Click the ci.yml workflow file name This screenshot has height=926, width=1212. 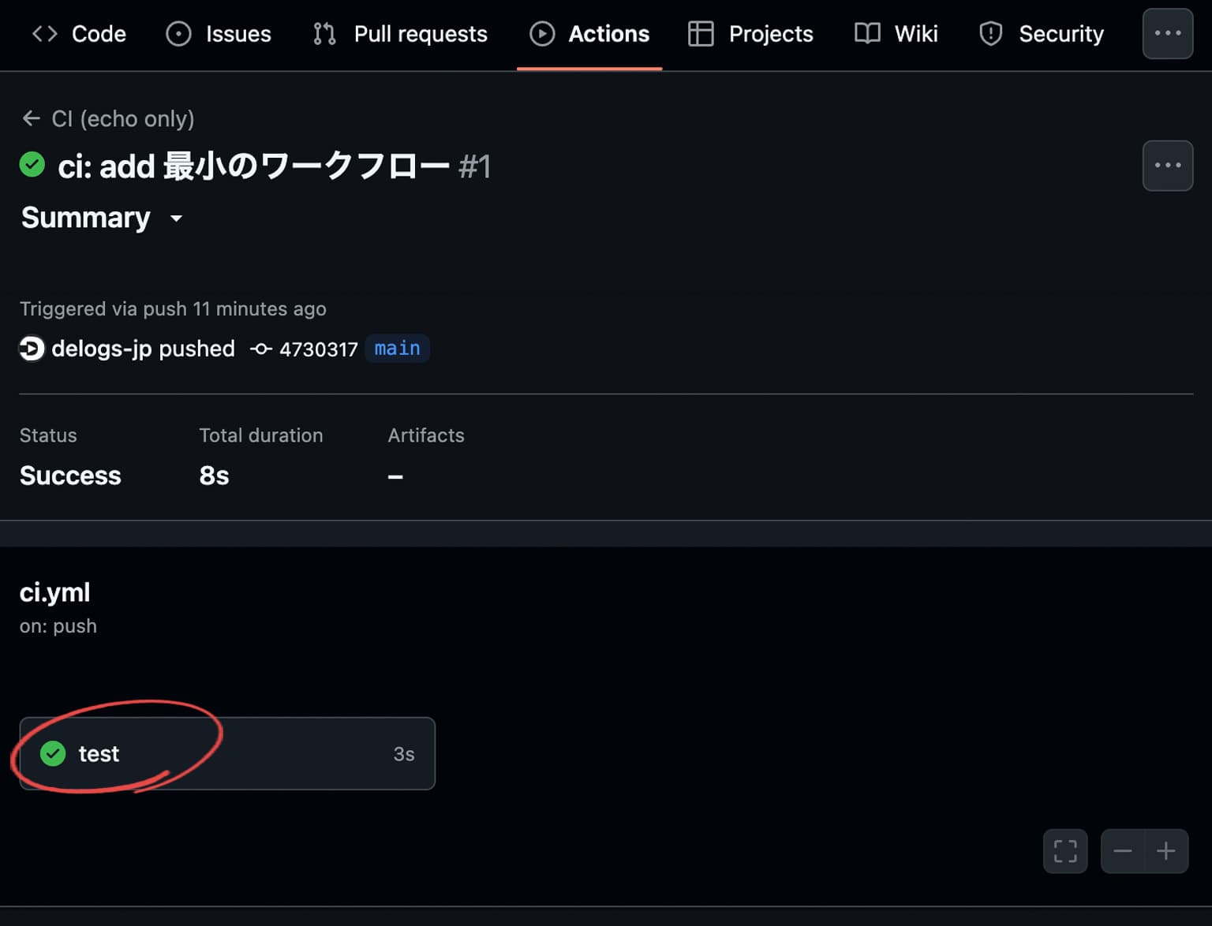pyautogui.click(x=54, y=592)
